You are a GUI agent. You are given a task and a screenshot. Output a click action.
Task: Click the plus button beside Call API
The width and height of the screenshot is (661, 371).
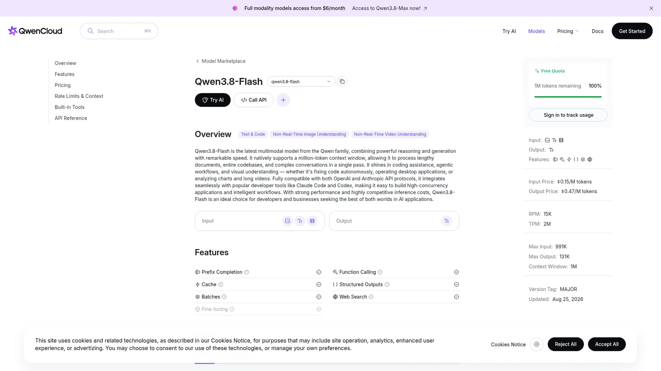pyautogui.click(x=283, y=100)
